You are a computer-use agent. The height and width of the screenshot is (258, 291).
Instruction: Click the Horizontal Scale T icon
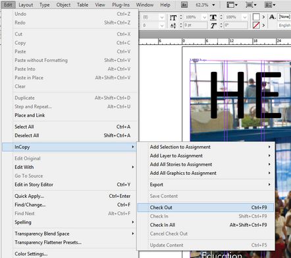[x=213, y=17]
